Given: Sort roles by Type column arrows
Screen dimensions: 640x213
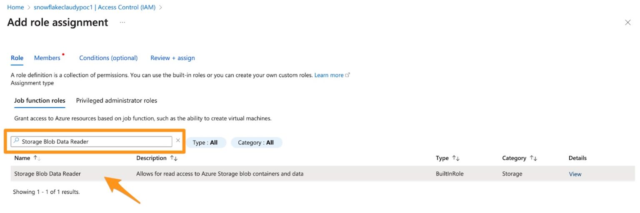Looking at the screenshot, I should pos(456,158).
